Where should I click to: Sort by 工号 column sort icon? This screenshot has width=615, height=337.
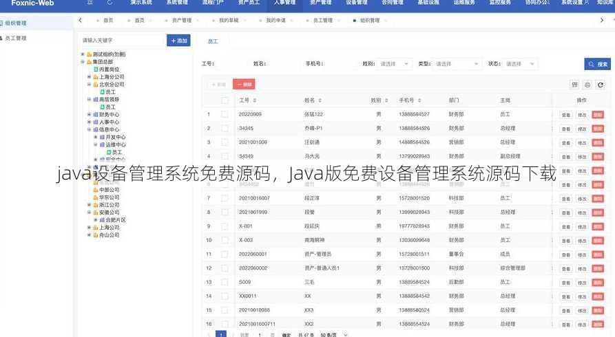point(255,100)
